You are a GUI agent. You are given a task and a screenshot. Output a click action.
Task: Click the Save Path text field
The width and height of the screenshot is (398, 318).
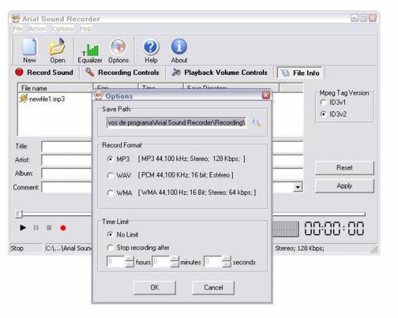coord(177,123)
